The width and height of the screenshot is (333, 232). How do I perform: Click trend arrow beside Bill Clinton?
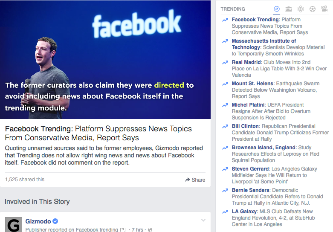[x=225, y=126]
